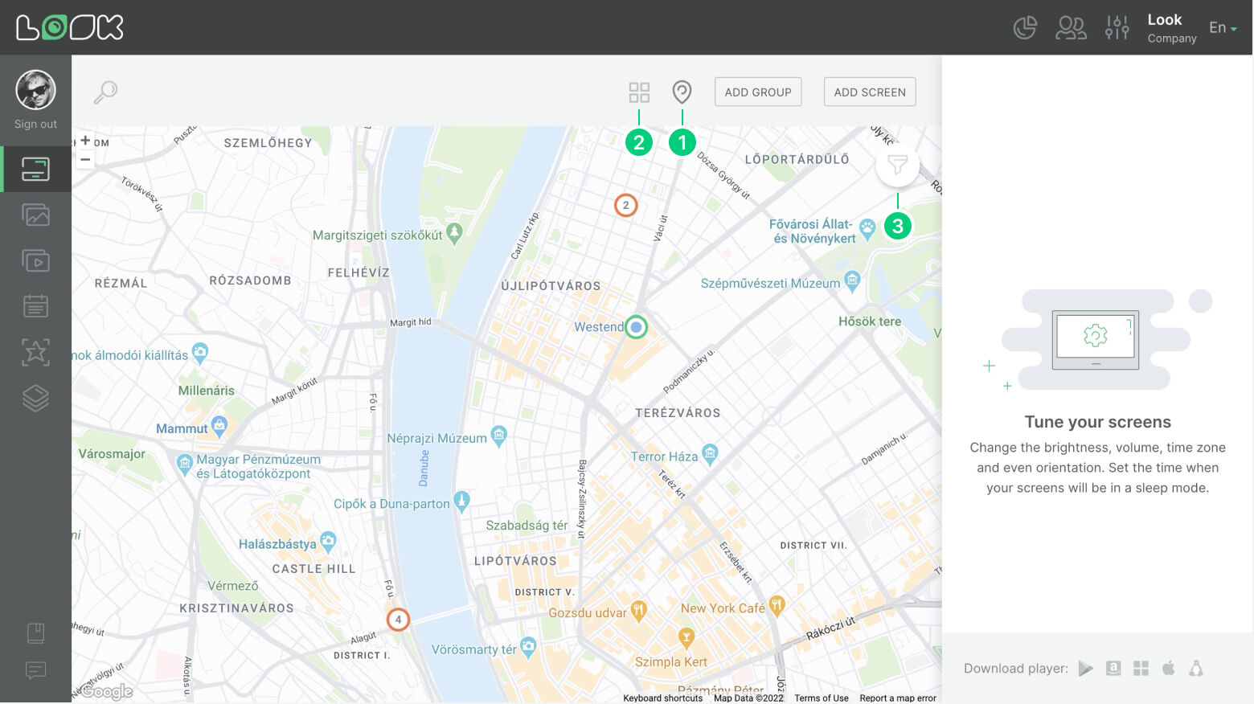Open the schedule calendar sidebar icon
The height and width of the screenshot is (704, 1254).
[35, 306]
